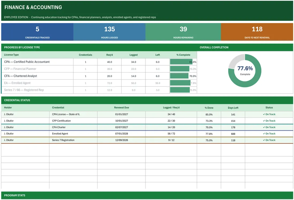This screenshot has width=294, height=200.
Task: Click the CPA required hours 40.0 cell
Action: pyautogui.click(x=110, y=62)
